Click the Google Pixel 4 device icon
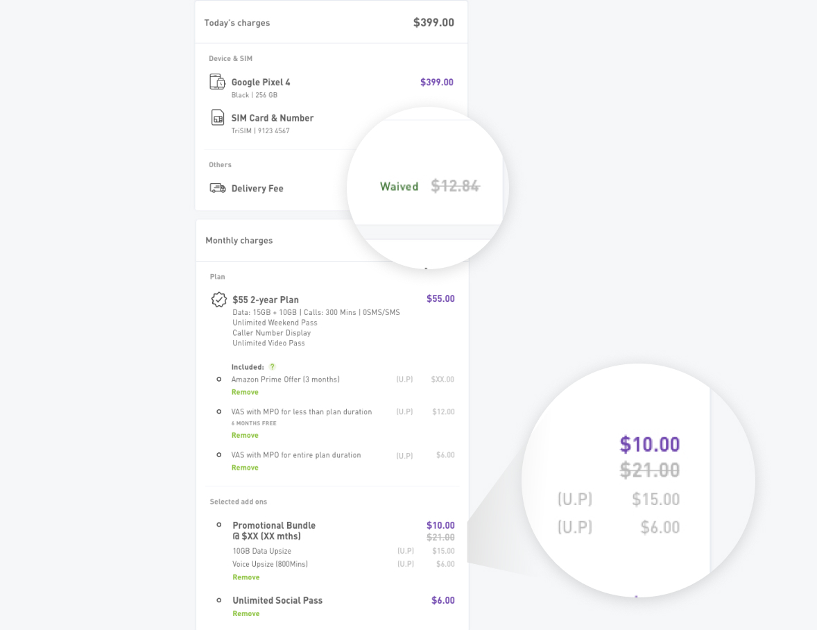 click(217, 81)
